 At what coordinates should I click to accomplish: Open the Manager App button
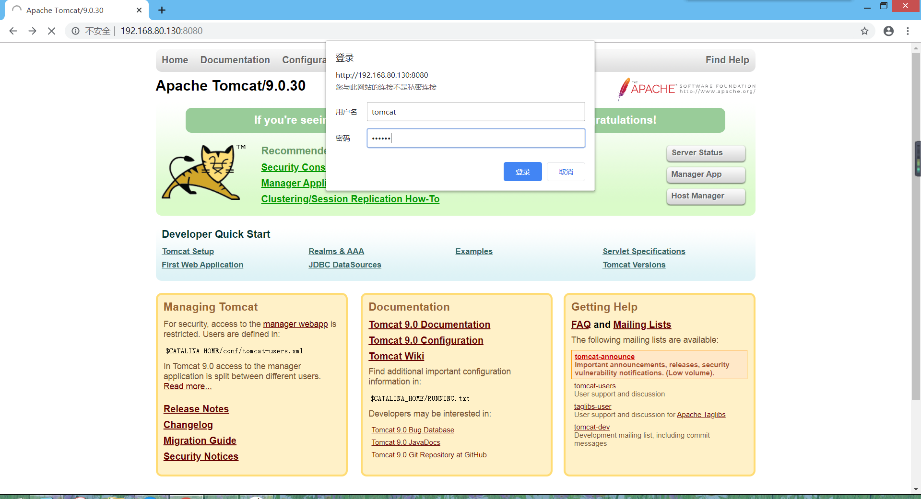pyautogui.click(x=706, y=174)
